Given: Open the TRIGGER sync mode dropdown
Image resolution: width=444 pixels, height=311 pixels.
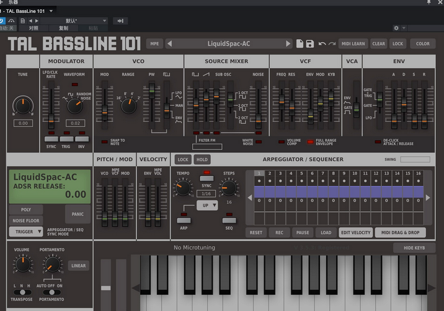Looking at the screenshot, I should coord(26,232).
